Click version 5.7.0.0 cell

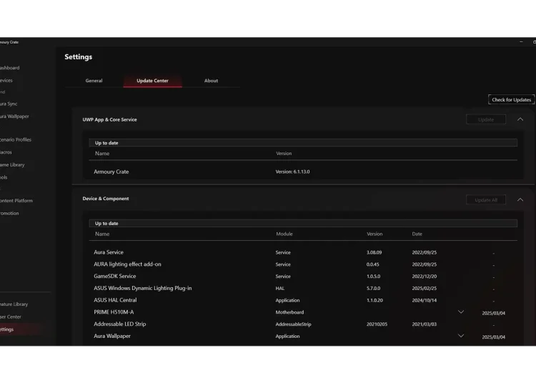[x=373, y=289]
